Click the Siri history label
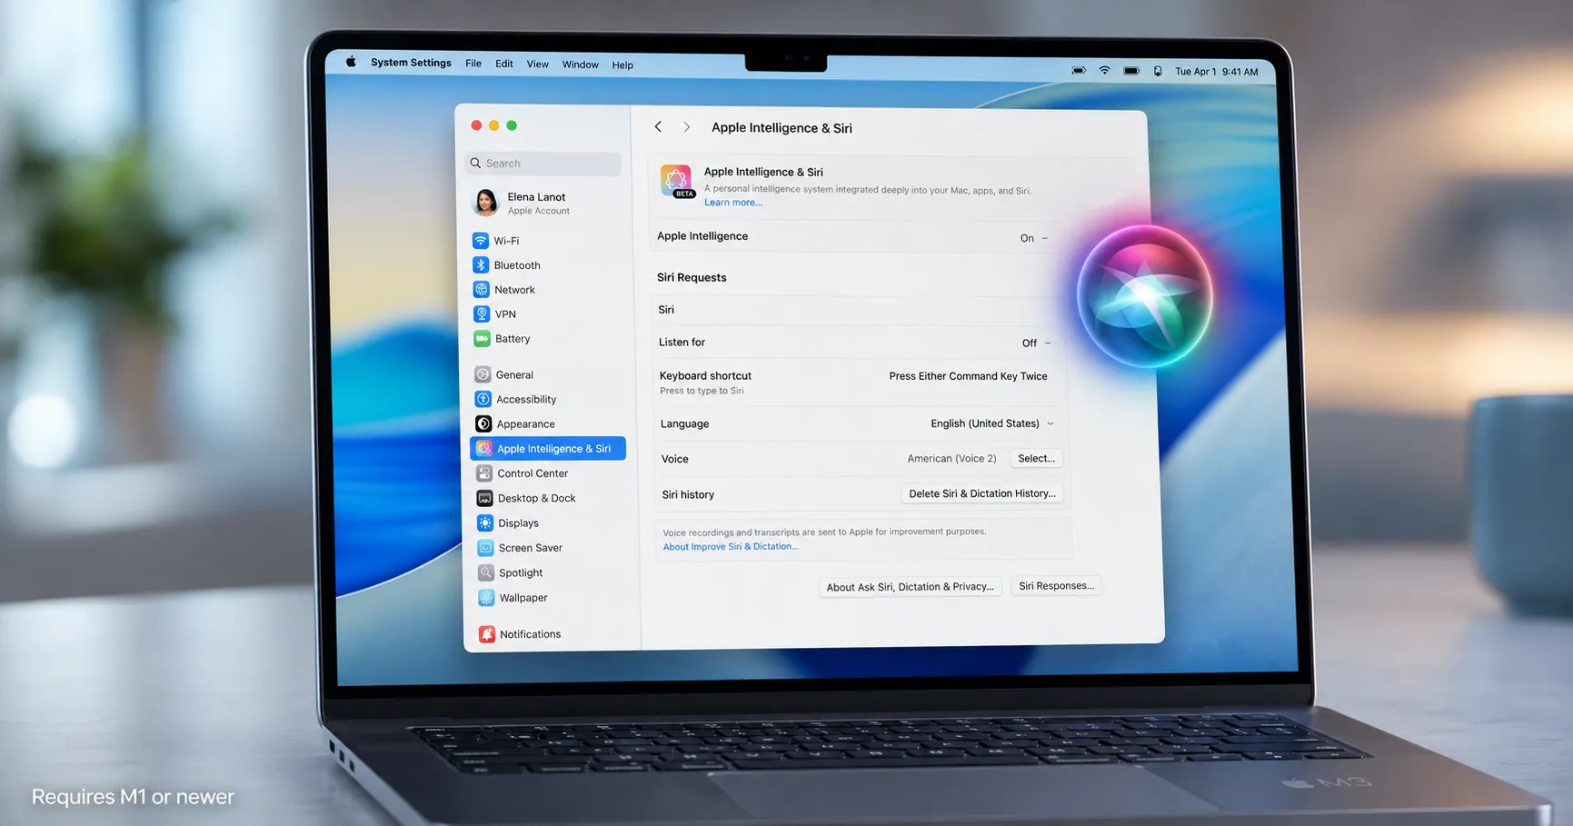This screenshot has width=1573, height=826. coord(688,495)
